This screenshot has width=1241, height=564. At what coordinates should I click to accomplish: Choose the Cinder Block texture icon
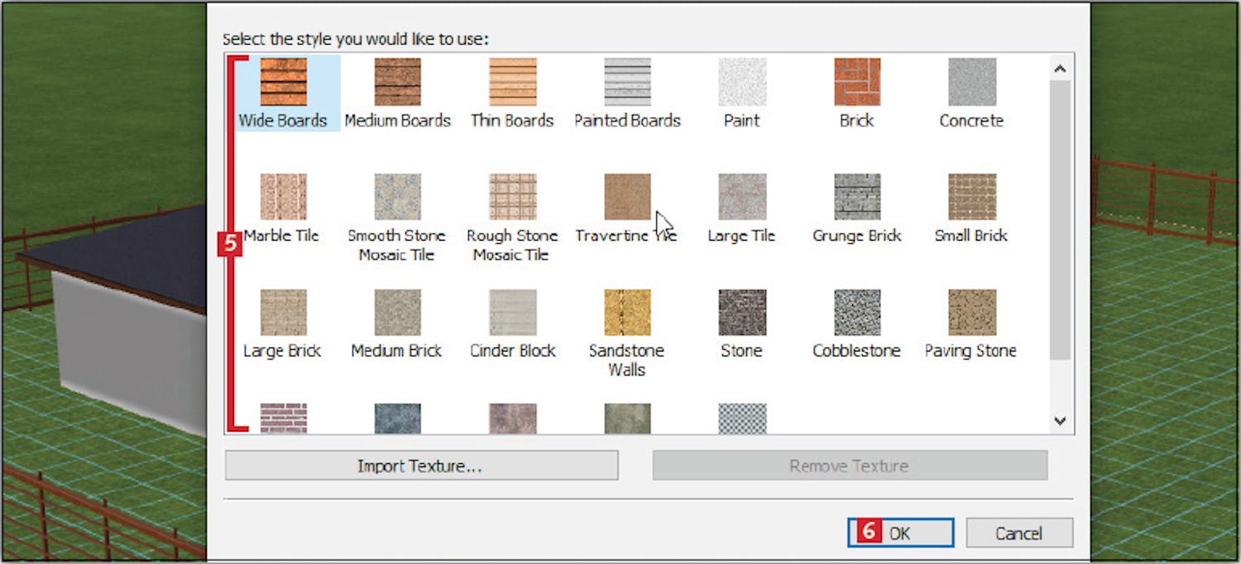[x=512, y=313]
